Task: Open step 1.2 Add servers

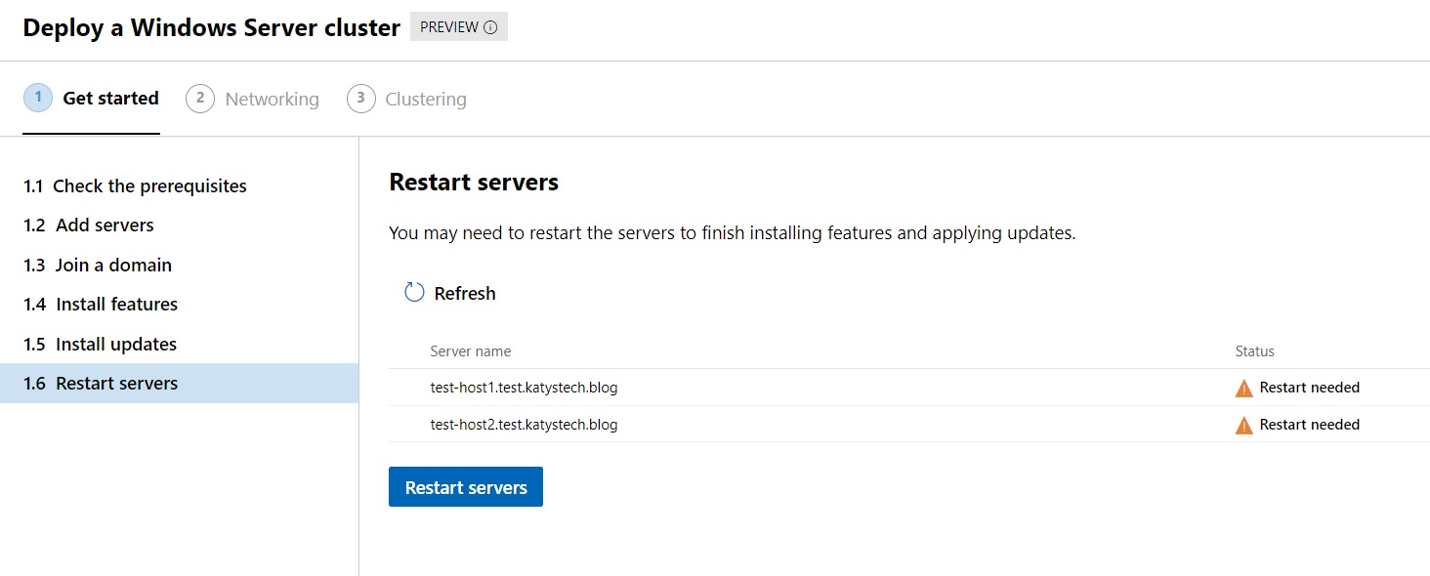Action: (89, 226)
